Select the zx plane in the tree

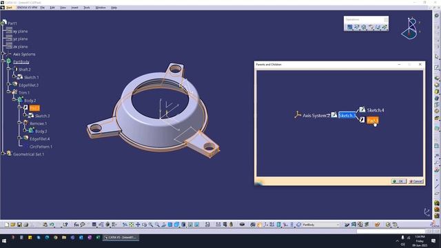(x=20, y=46)
